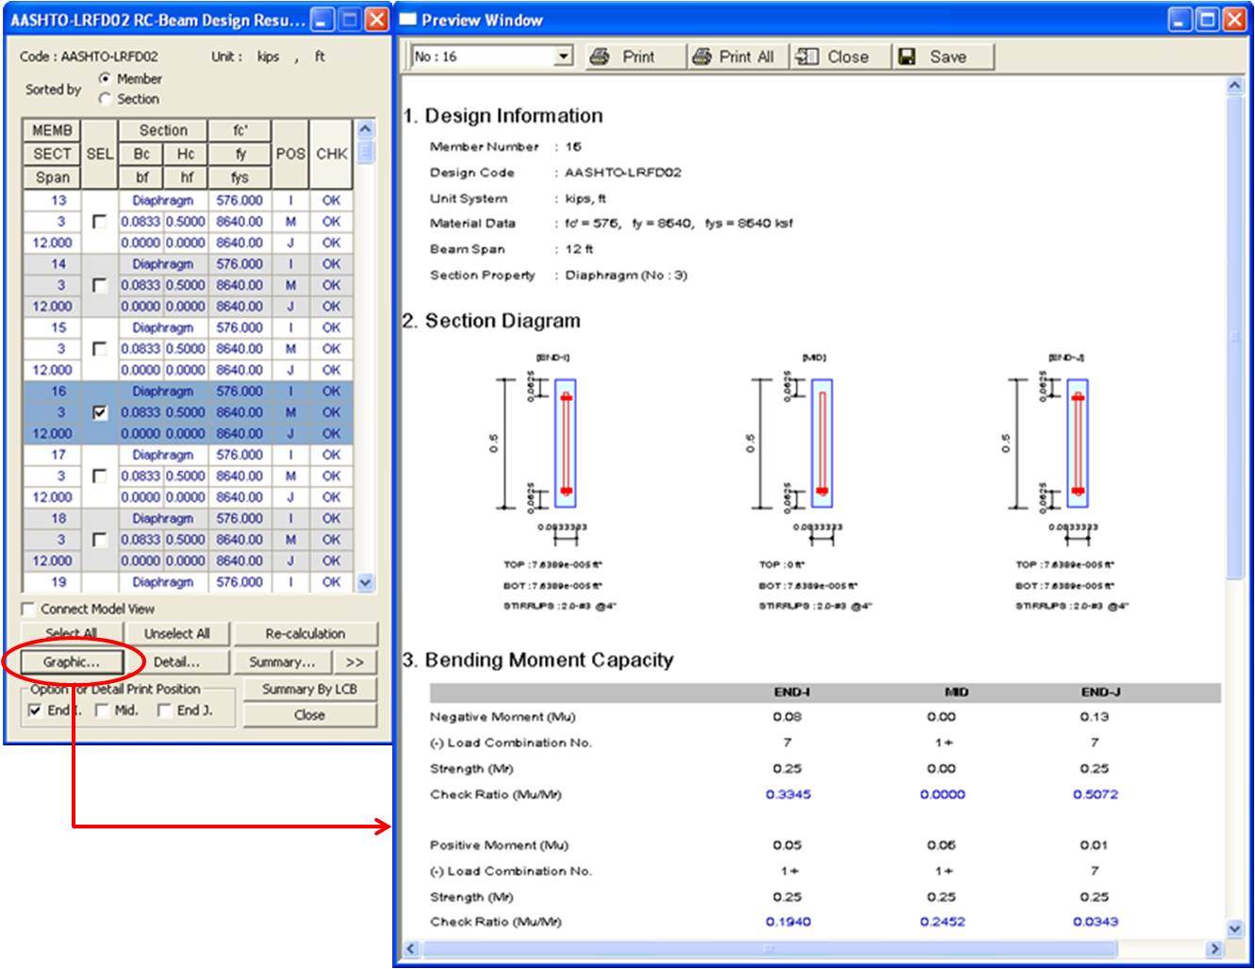Click the preview horizontal scrollbar right arrow
The image size is (1255, 969).
[x=1215, y=948]
